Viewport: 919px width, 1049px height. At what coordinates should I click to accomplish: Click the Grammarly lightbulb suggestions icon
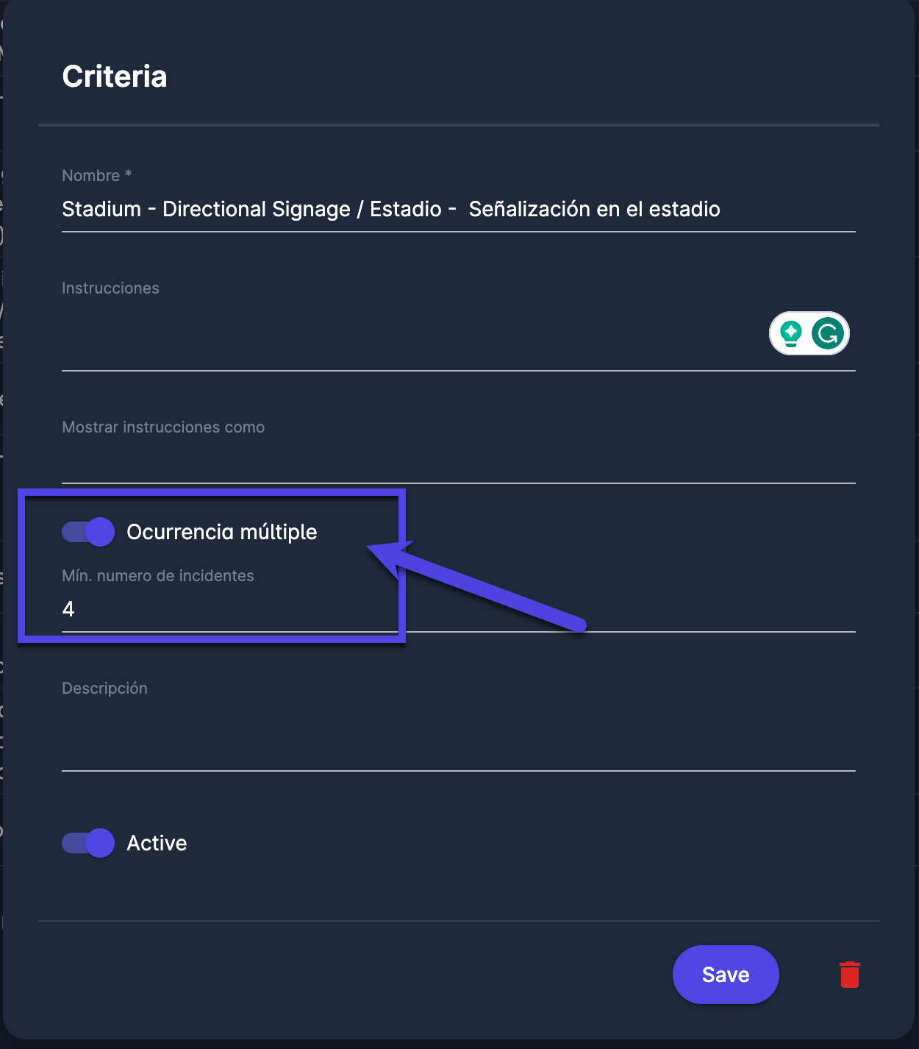pyautogui.click(x=791, y=333)
